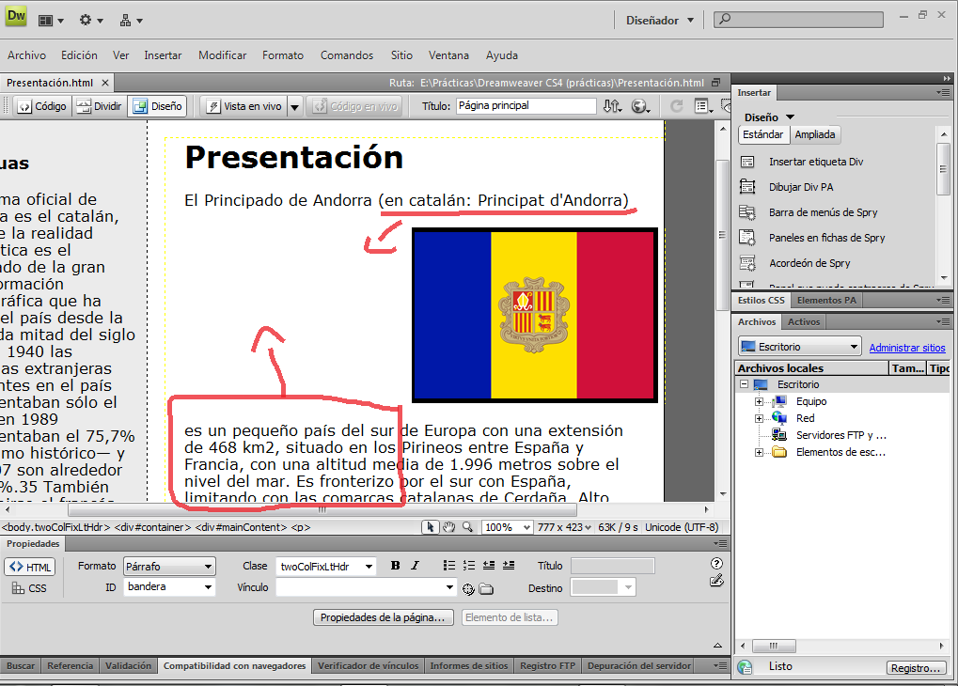Screen dimensions: 958x686
Task: Switch Properties to HTML mode
Action: point(30,567)
